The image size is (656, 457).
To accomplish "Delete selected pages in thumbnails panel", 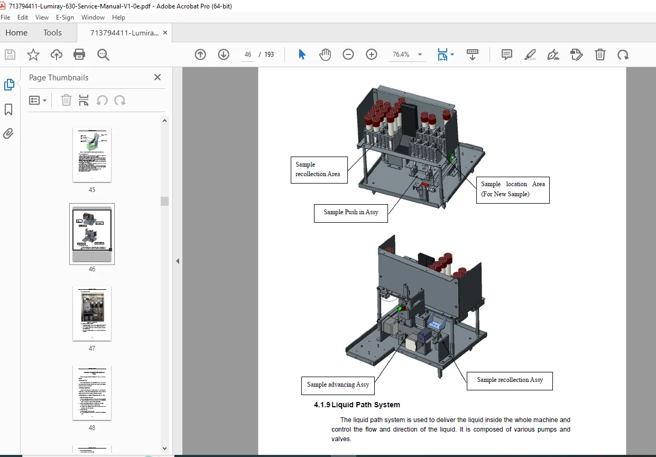I will (66, 100).
